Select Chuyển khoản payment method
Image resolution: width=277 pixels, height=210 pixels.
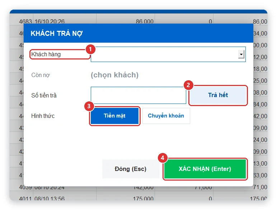[x=166, y=116]
